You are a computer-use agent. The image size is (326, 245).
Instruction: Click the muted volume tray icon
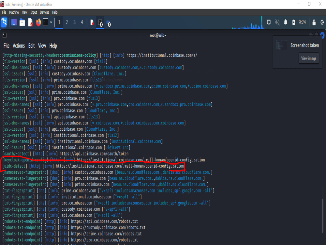click(277, 22)
